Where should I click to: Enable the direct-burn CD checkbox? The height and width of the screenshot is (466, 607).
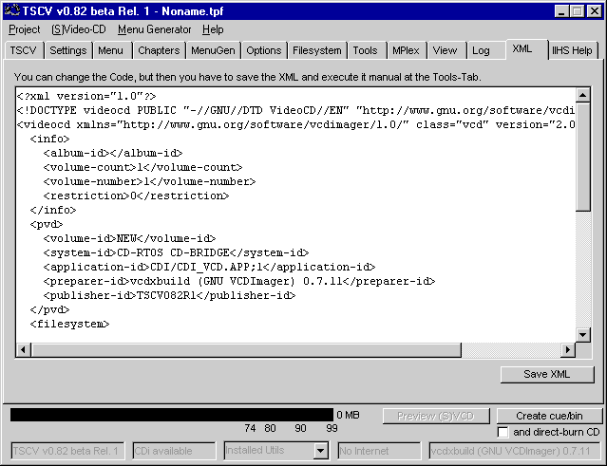click(503, 433)
